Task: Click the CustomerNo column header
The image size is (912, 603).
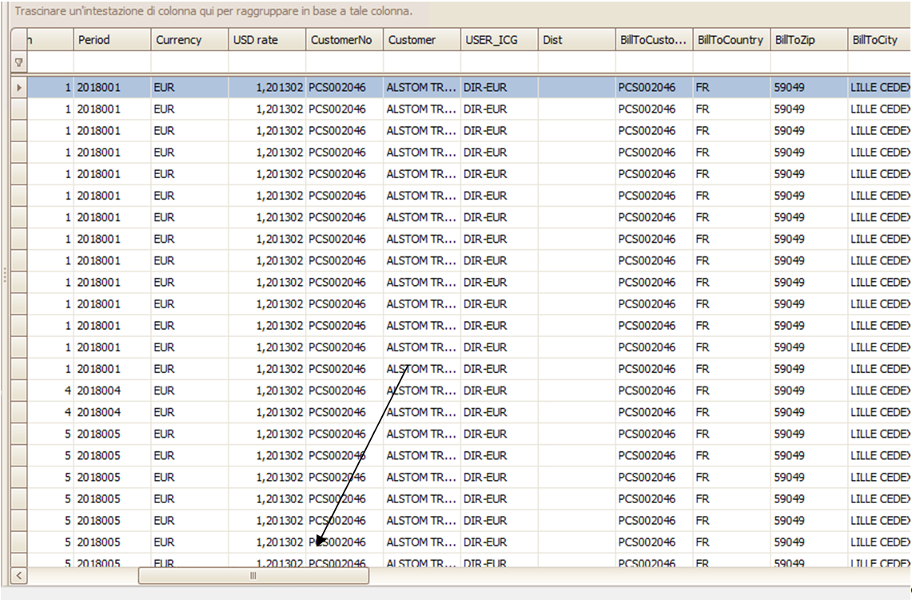Action: (x=344, y=40)
